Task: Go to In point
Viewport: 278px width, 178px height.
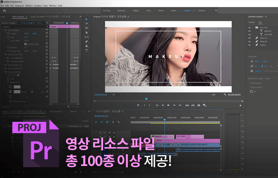Action: (x=157, y=105)
